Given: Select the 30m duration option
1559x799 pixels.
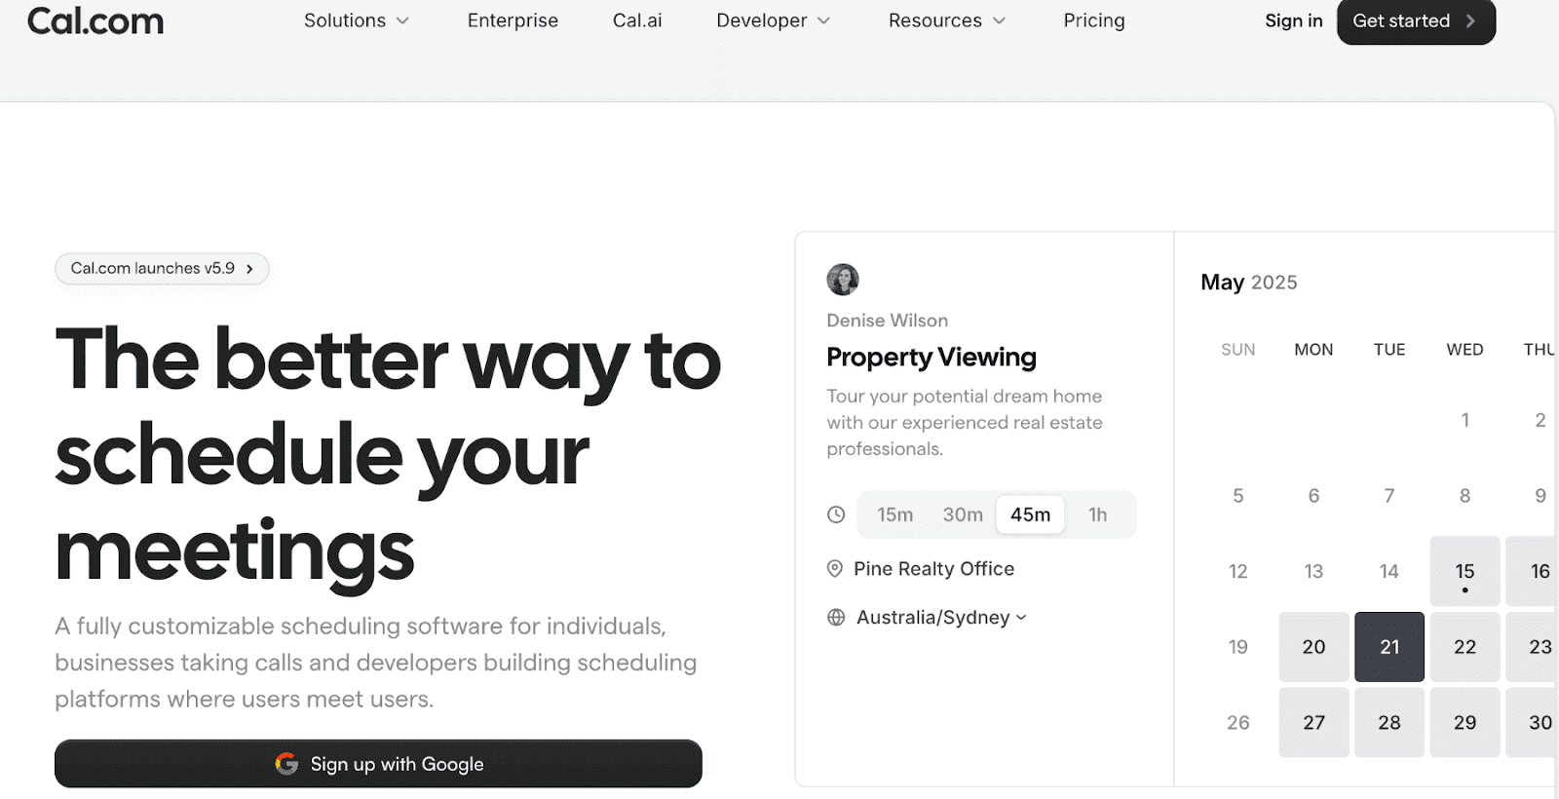Looking at the screenshot, I should point(963,514).
